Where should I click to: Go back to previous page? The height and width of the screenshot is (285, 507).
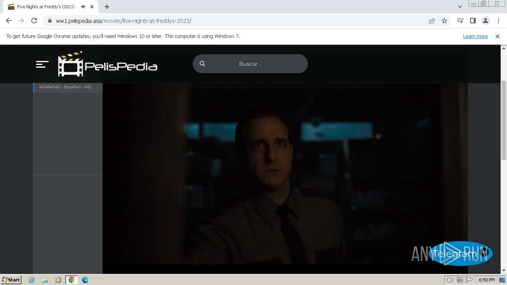pyautogui.click(x=9, y=21)
